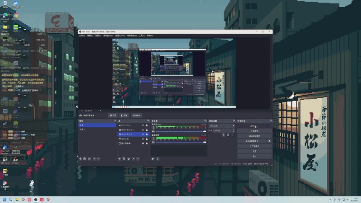
Task: Enable Studio Mode button
Action: pos(255,146)
